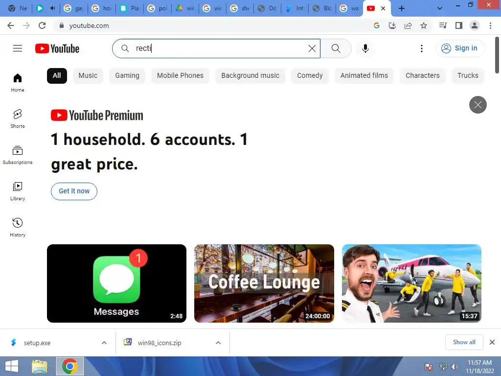Reload the YouTube page
501x376 pixels.
tap(42, 25)
